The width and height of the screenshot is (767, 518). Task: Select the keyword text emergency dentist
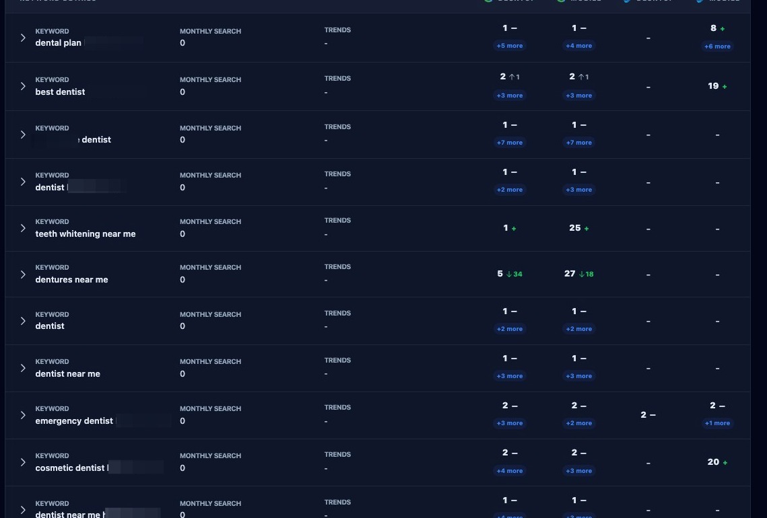coord(74,421)
